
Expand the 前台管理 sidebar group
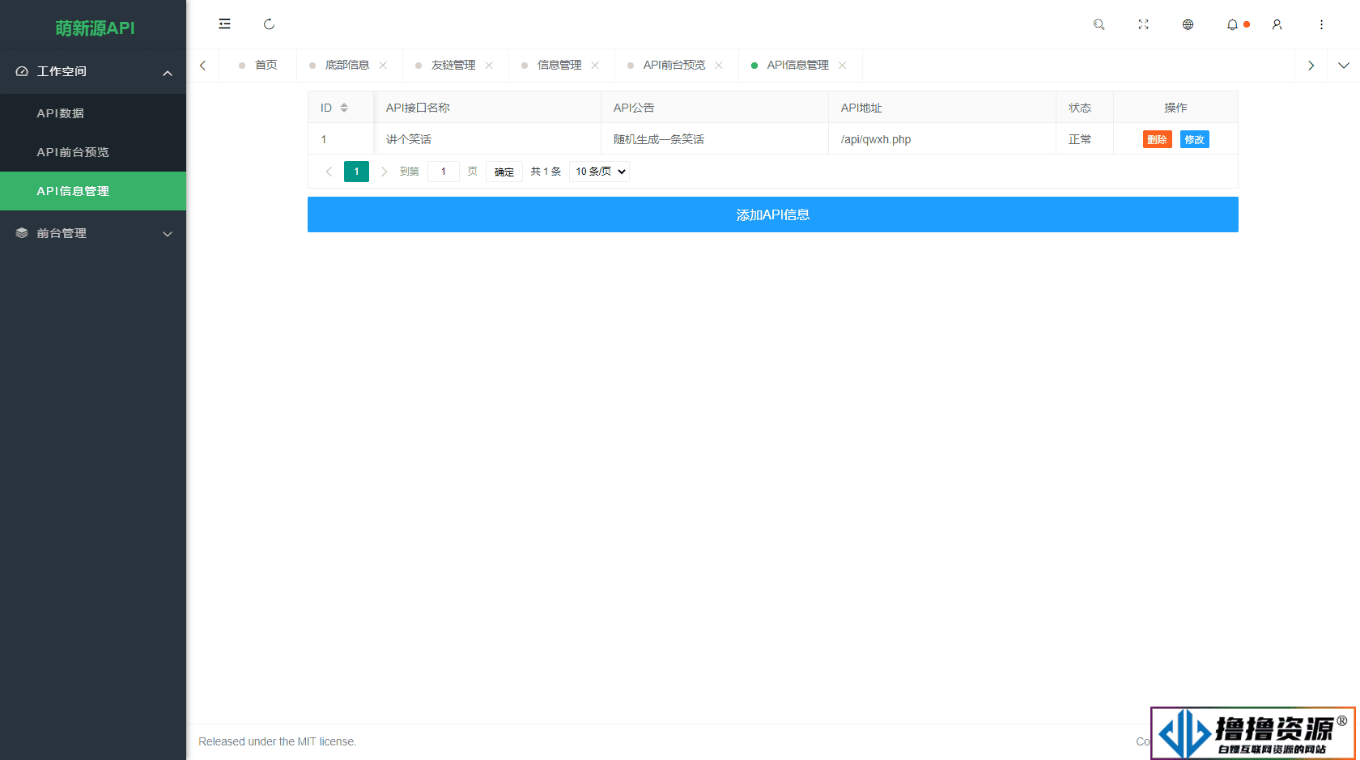tap(93, 233)
